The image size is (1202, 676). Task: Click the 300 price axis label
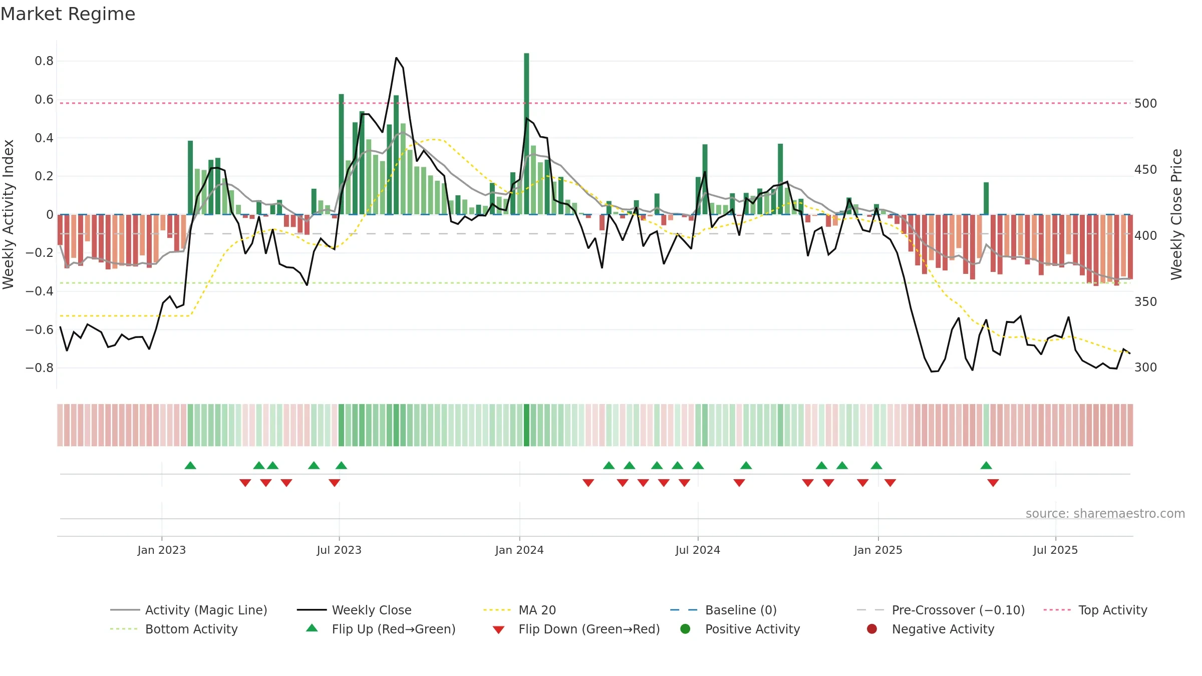click(1145, 368)
